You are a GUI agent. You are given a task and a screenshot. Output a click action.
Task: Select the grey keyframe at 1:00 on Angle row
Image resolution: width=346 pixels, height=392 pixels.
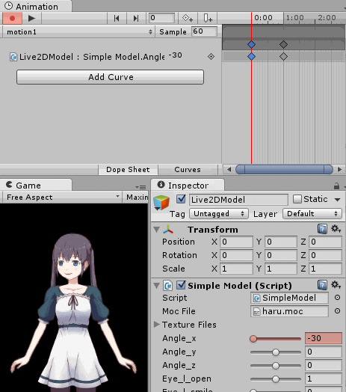(x=283, y=57)
